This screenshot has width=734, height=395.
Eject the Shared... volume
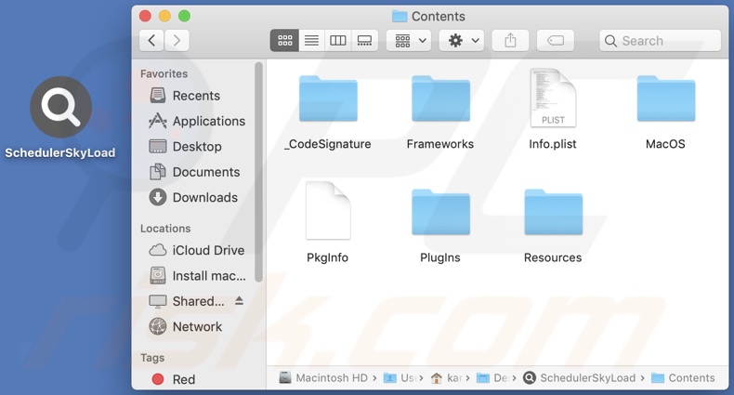click(239, 300)
